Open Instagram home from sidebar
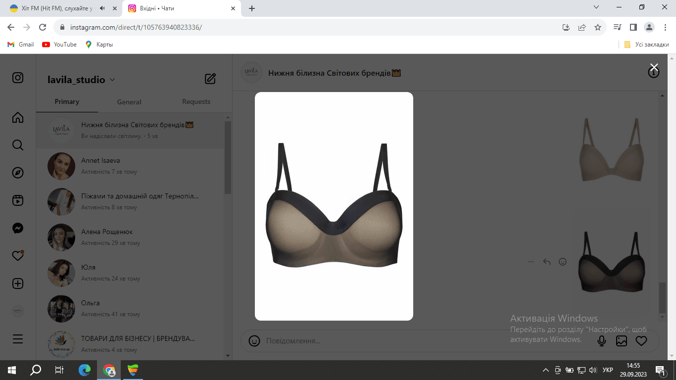The width and height of the screenshot is (676, 380). click(18, 117)
